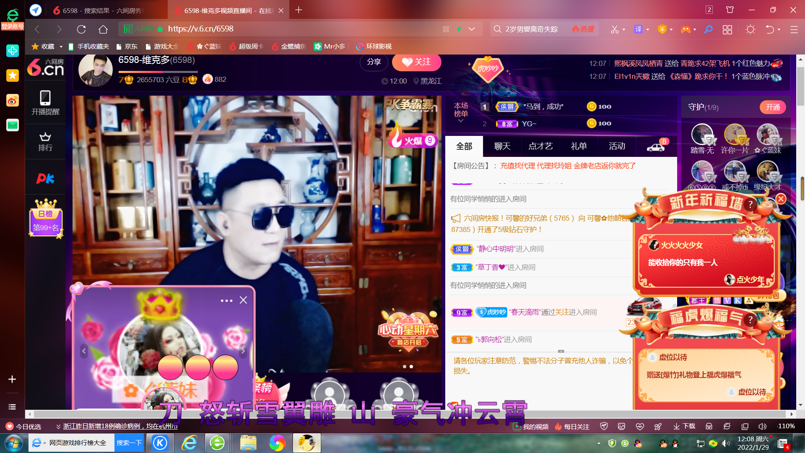Open 环球影视 bookmark link

(x=374, y=47)
